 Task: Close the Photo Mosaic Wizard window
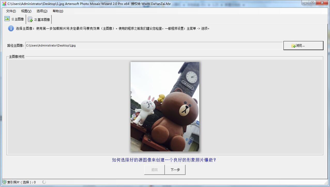tap(322, 3)
